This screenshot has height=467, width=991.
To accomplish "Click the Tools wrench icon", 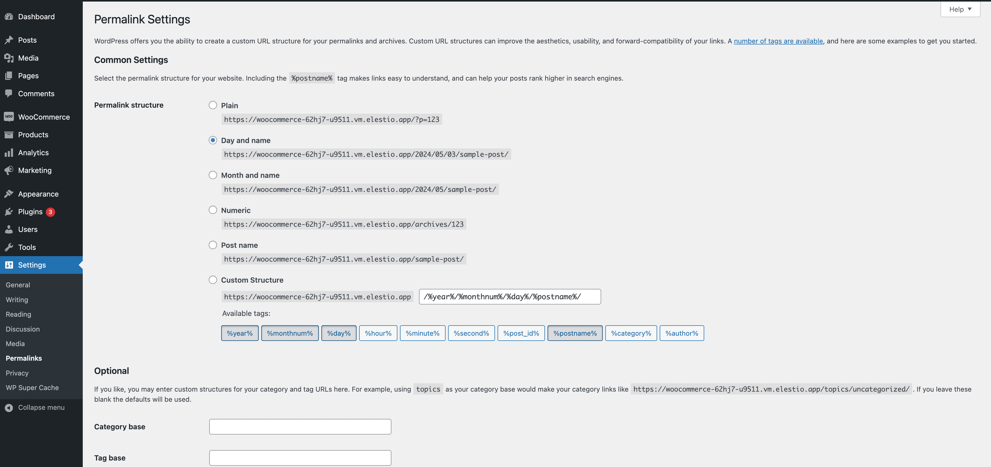I will pos(9,247).
